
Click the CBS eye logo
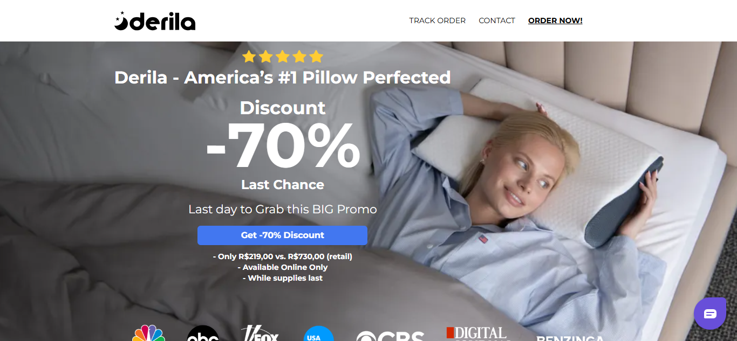[390, 336]
